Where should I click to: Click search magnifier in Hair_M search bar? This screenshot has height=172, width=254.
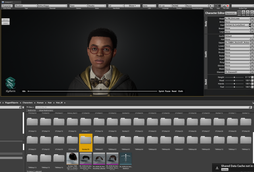tap(250, 107)
